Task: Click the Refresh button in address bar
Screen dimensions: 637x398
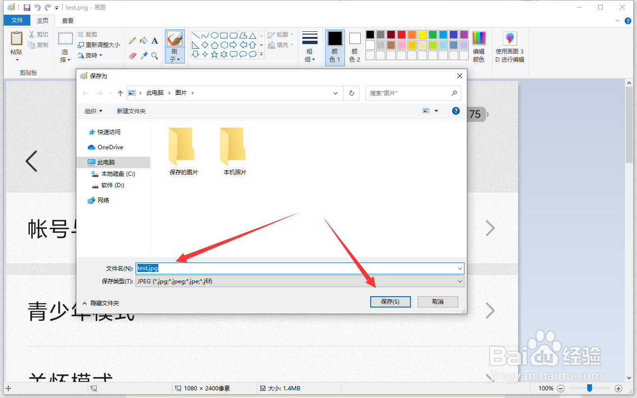Action: [x=351, y=93]
